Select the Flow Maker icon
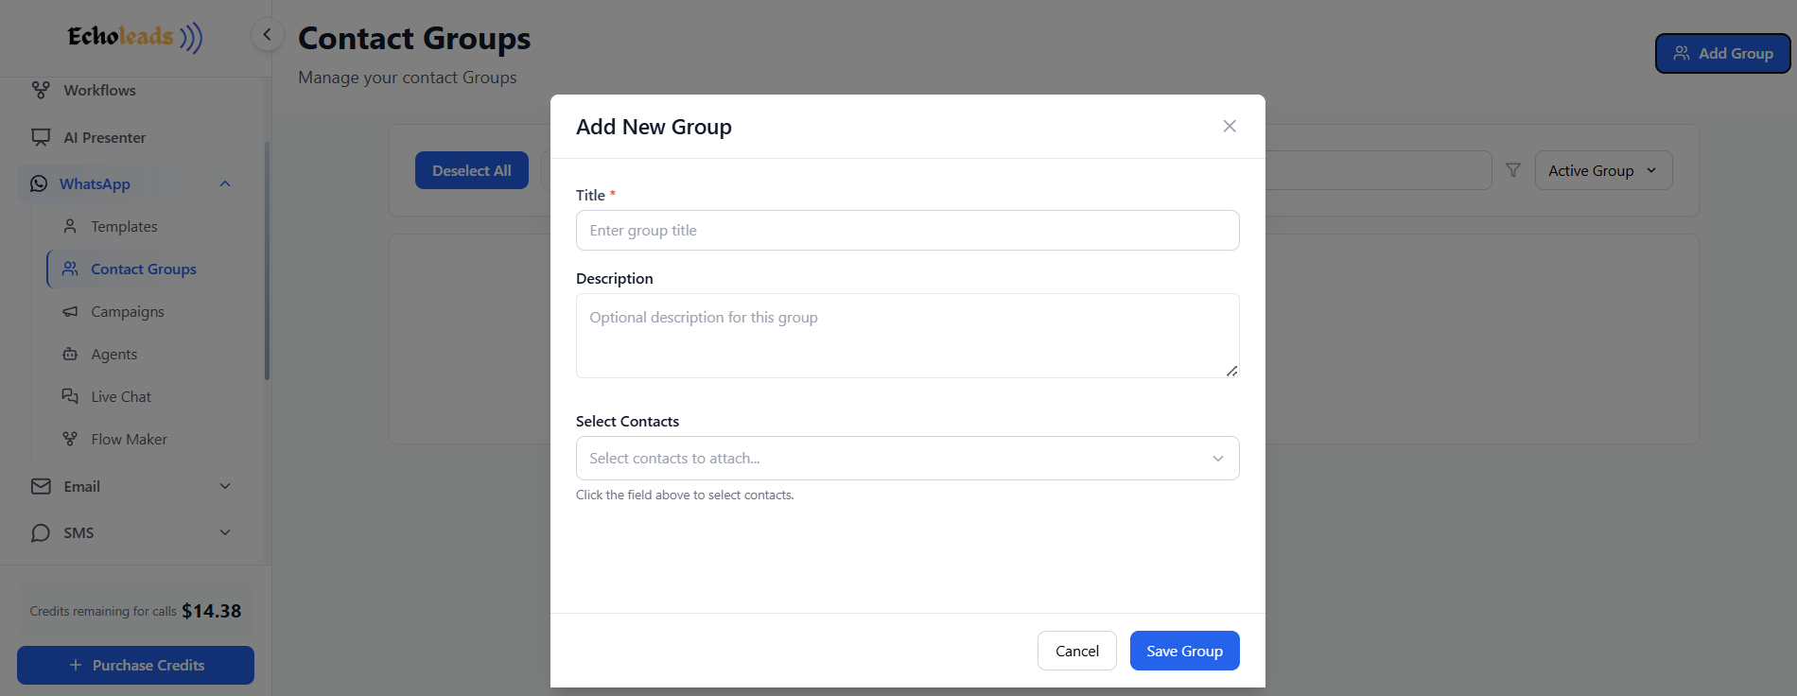Screen dimensions: 1797x696 (69, 439)
